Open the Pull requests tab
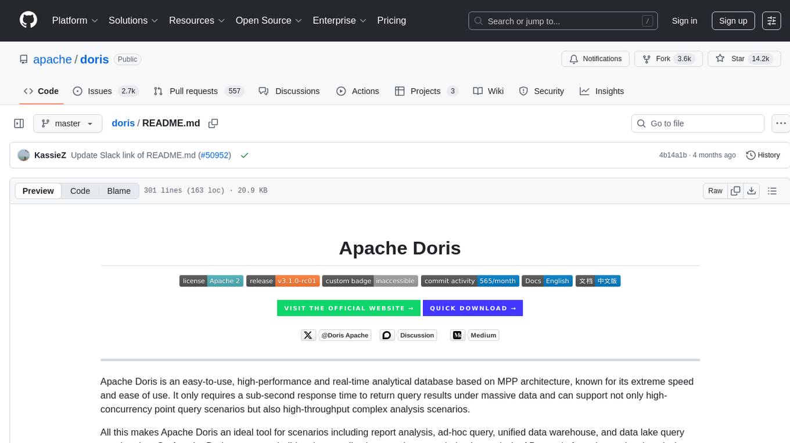 pos(198,91)
